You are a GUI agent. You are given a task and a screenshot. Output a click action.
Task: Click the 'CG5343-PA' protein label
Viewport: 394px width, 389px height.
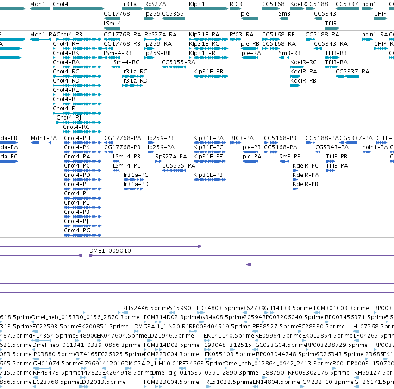(332, 147)
